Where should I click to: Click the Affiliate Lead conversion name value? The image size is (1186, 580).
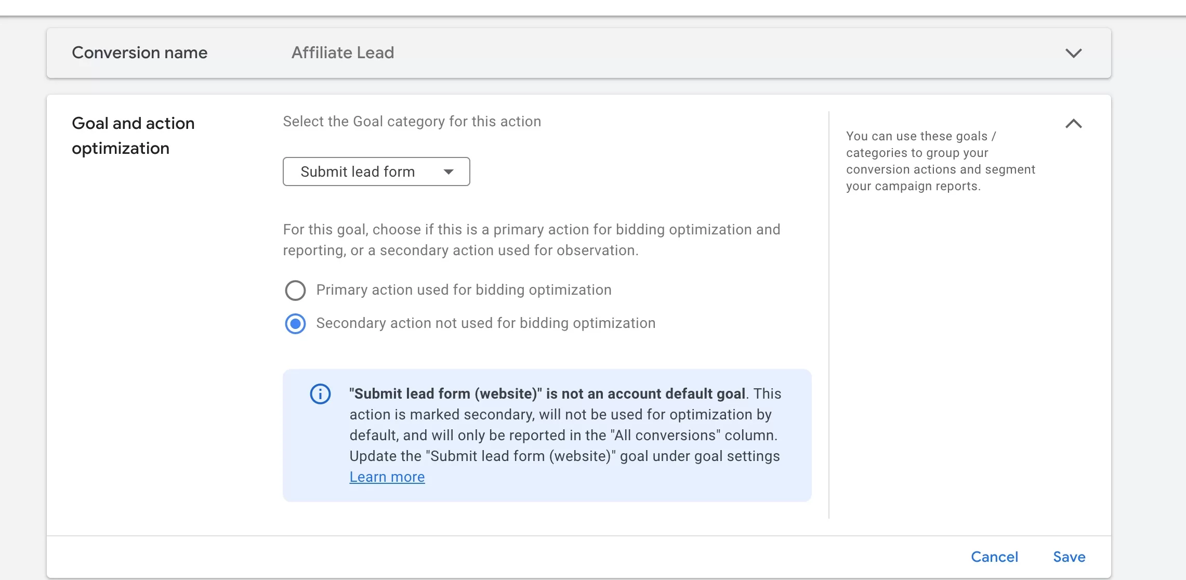tap(342, 52)
